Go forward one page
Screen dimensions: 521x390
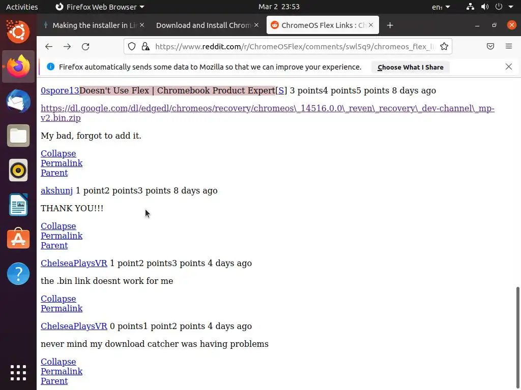point(67,46)
